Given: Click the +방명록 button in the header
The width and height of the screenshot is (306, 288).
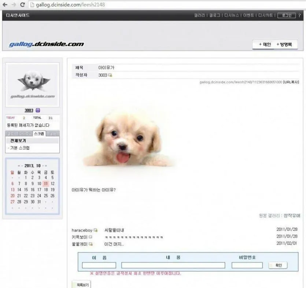Looking at the screenshot, I should 284,44.
